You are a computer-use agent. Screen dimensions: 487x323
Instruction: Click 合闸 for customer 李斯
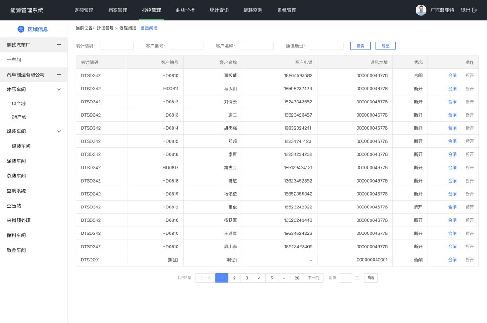coord(452,154)
